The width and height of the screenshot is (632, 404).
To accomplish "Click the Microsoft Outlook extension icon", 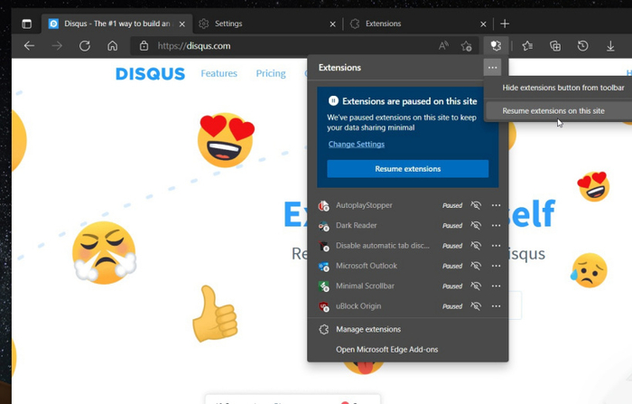I will [323, 267].
